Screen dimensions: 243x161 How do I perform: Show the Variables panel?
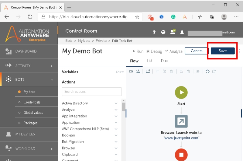point(120,72)
